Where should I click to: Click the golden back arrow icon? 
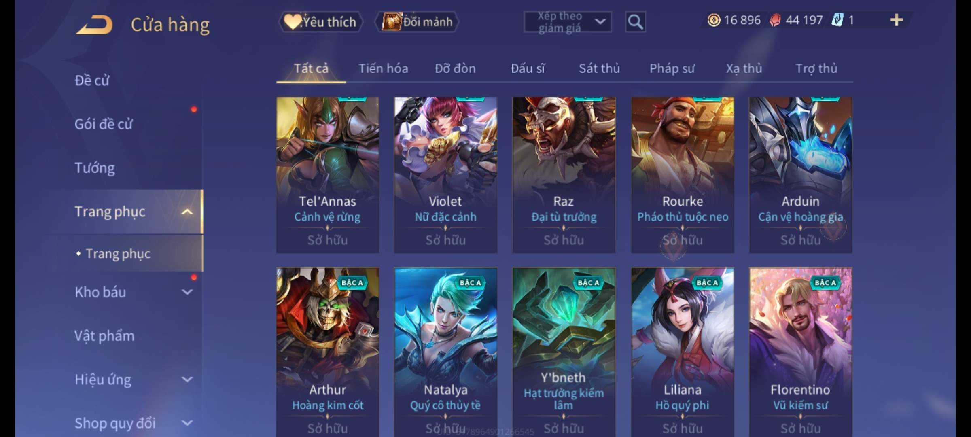coord(94,25)
